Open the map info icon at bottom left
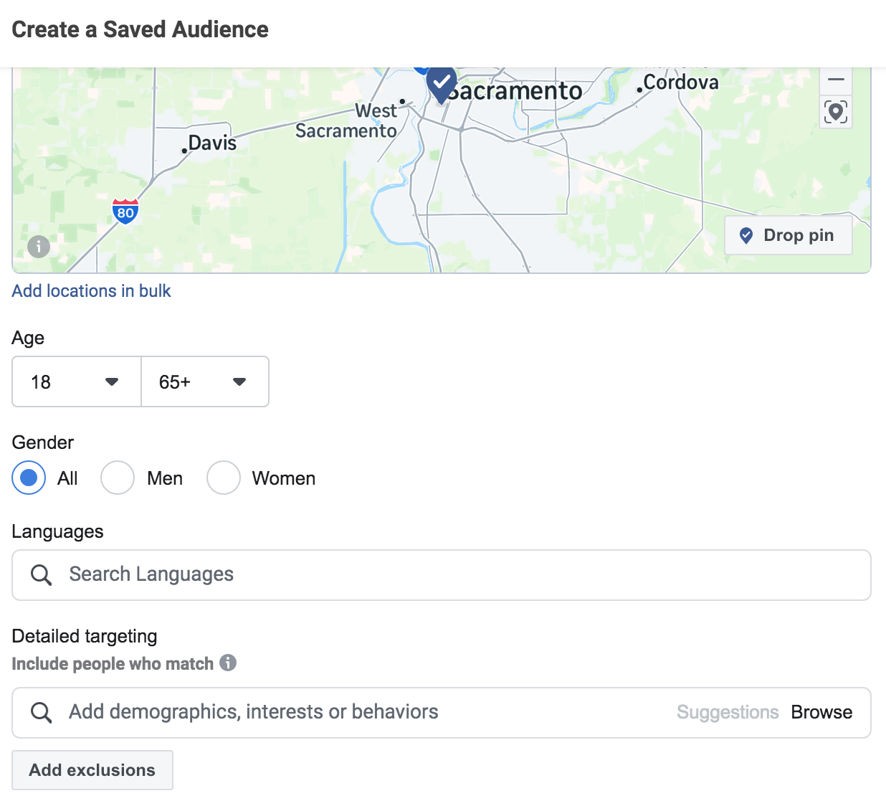This screenshot has height=806, width=886. (x=39, y=247)
